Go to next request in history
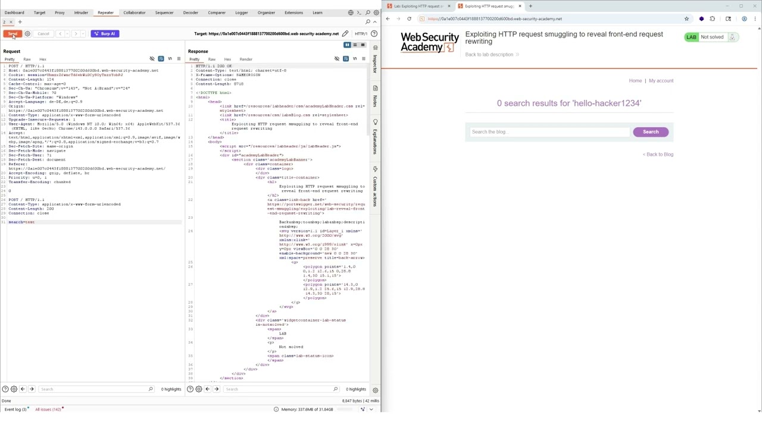The image size is (762, 428). click(x=76, y=34)
